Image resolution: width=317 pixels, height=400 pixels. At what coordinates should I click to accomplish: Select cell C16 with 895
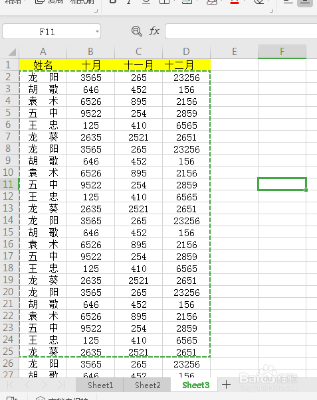pos(138,244)
